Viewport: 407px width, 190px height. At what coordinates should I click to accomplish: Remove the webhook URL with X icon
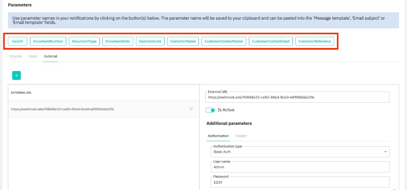[191, 109]
